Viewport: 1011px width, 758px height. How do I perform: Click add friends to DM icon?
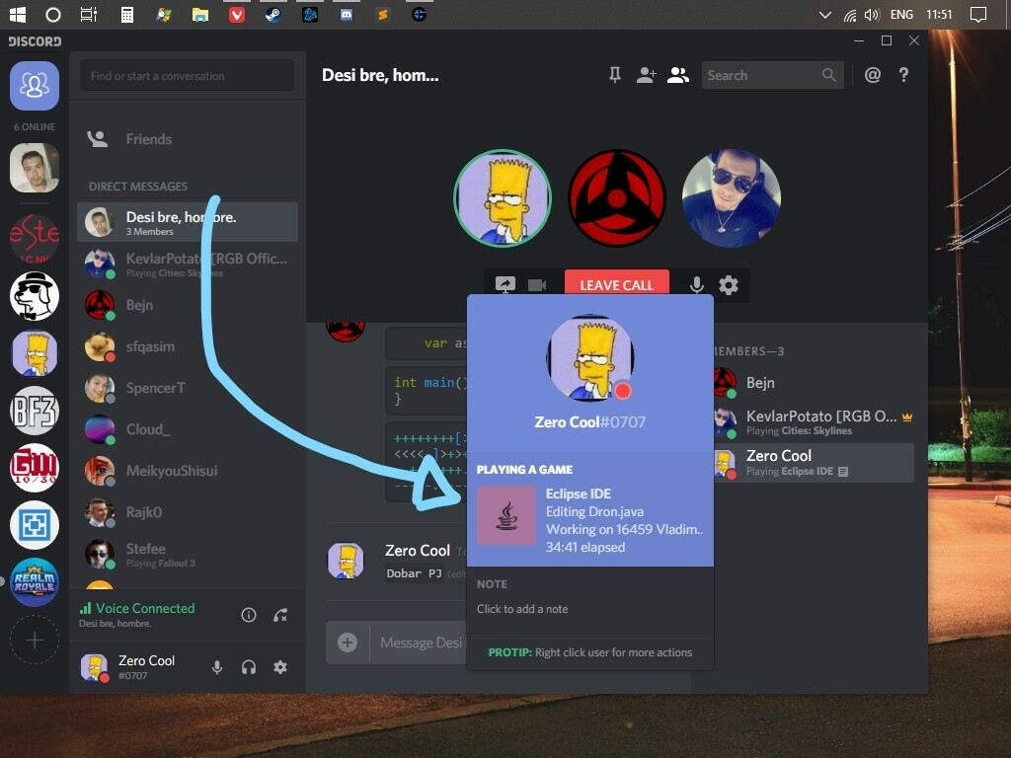(646, 75)
